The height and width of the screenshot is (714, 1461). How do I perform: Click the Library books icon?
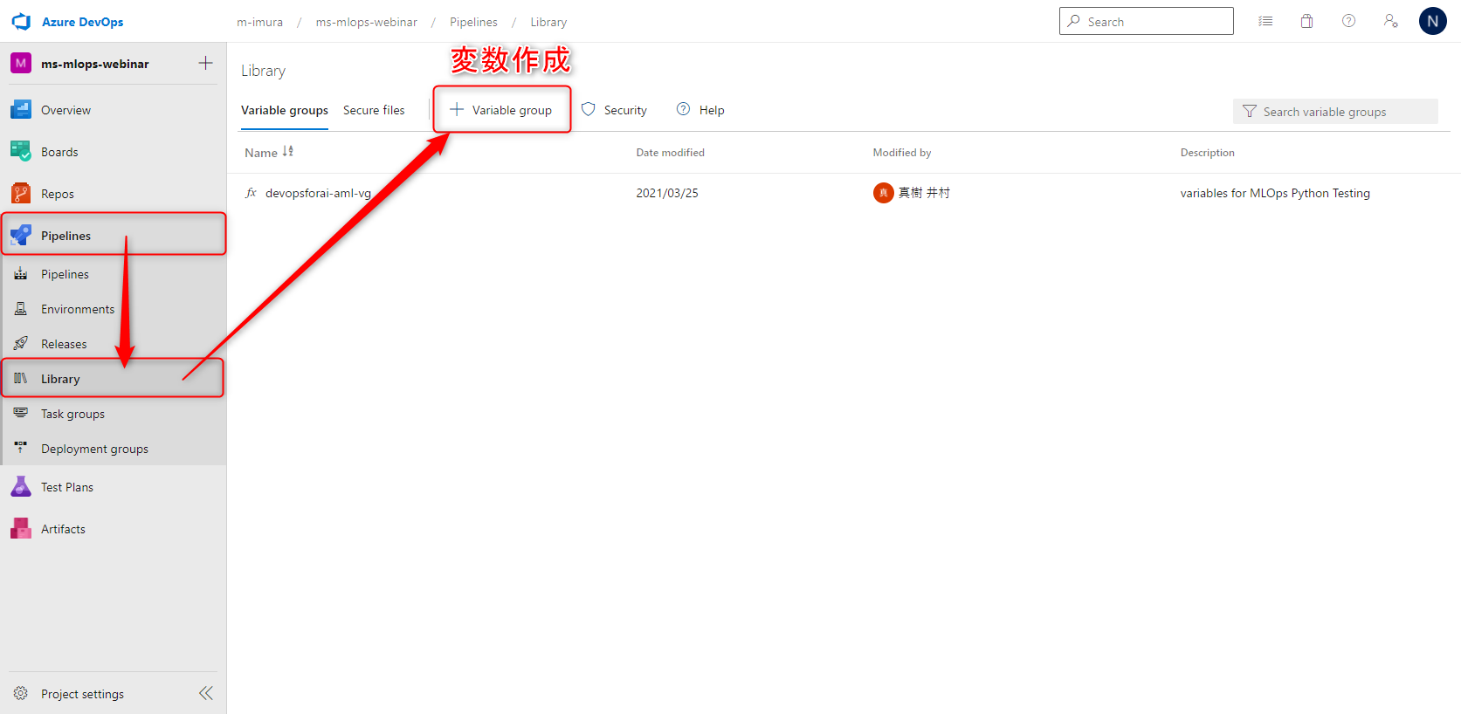(x=21, y=379)
